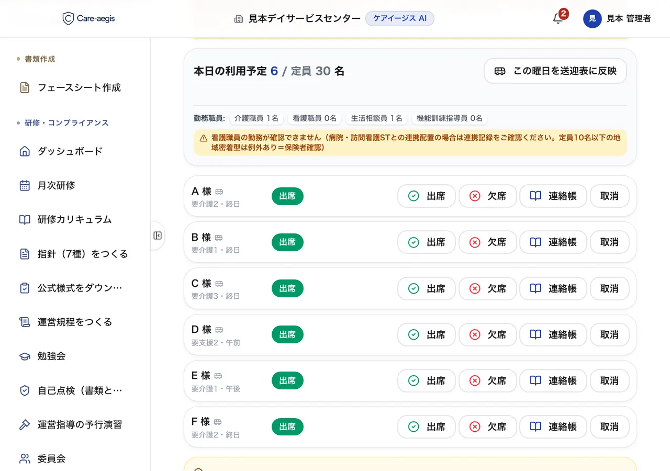
Task: Click この曜日を送迎表に反映 button
Action: (x=555, y=71)
